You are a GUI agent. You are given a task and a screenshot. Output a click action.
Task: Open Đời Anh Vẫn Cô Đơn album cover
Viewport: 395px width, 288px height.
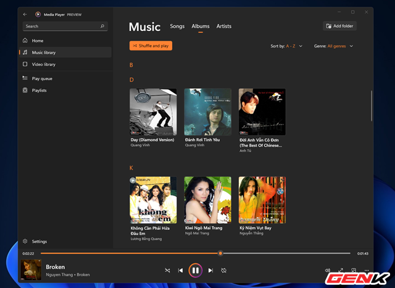262,112
